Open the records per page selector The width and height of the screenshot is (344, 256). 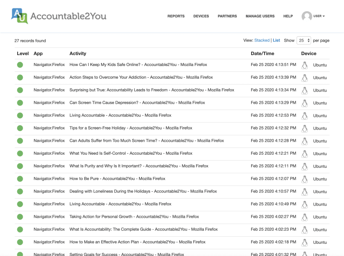(x=304, y=40)
